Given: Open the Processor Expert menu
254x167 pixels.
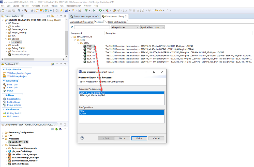Looking at the screenshot, I should [73, 6].
